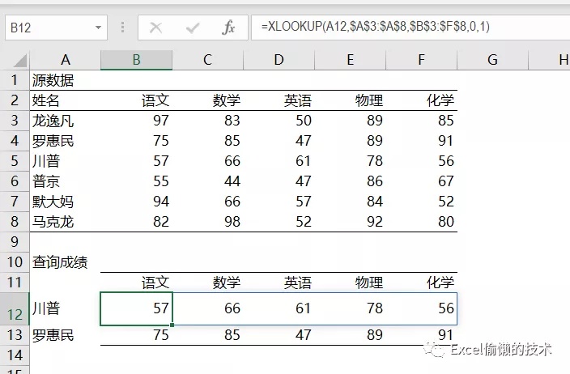Select column E header
Screen dimensions: 570x374
[350, 60]
